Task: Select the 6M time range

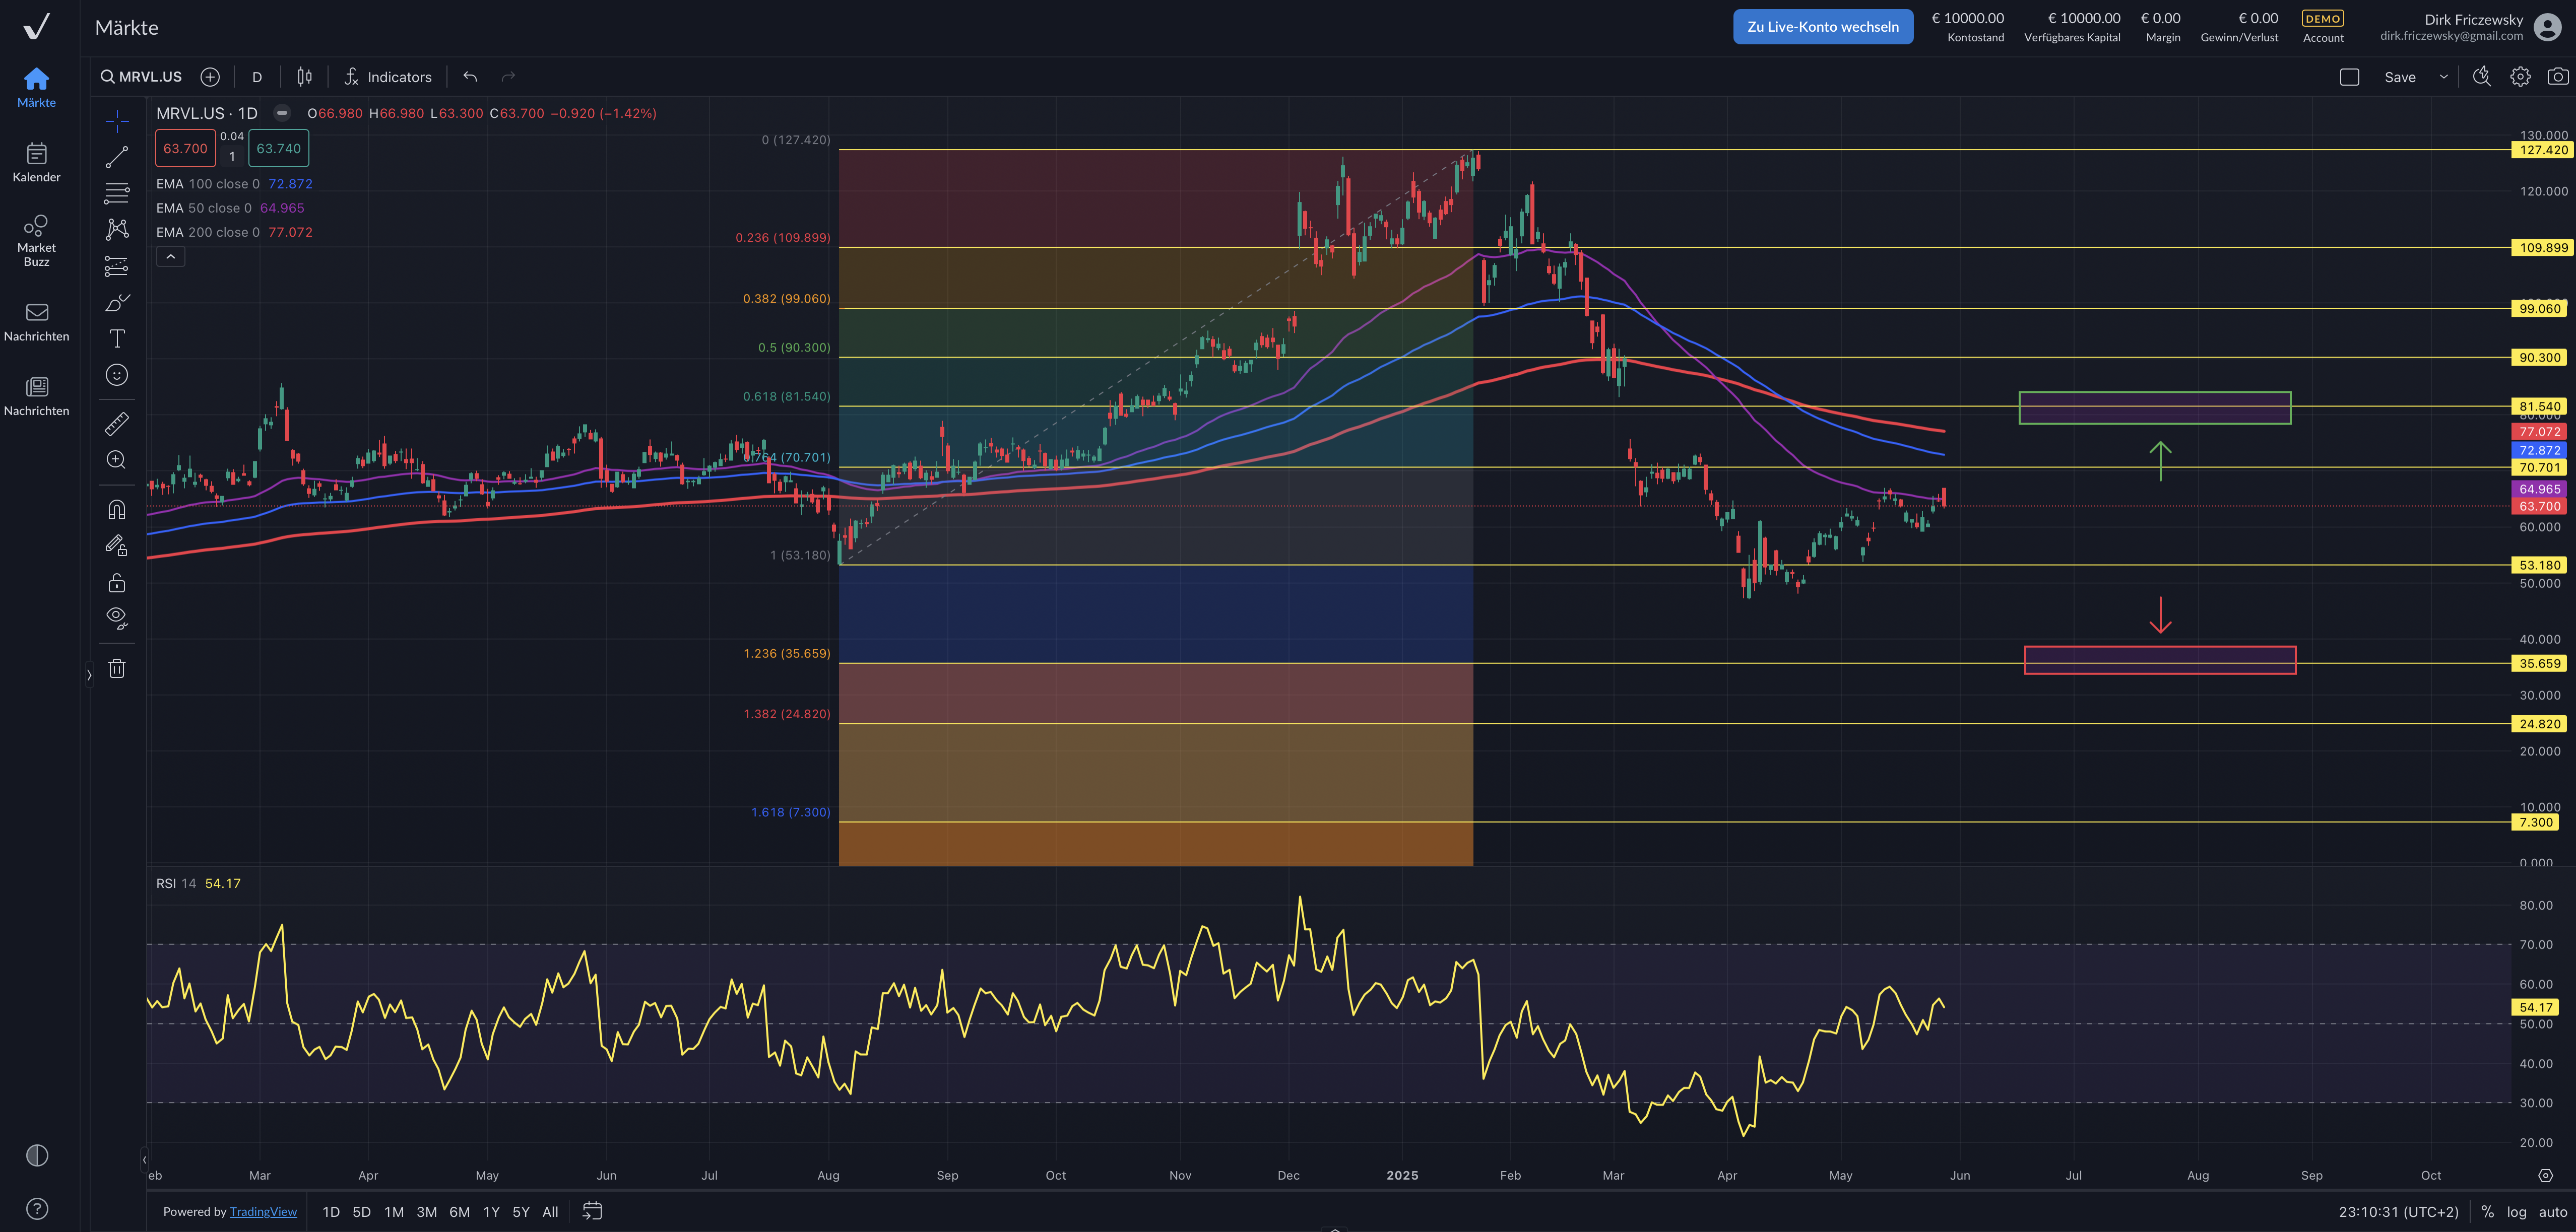Action: click(x=459, y=1212)
